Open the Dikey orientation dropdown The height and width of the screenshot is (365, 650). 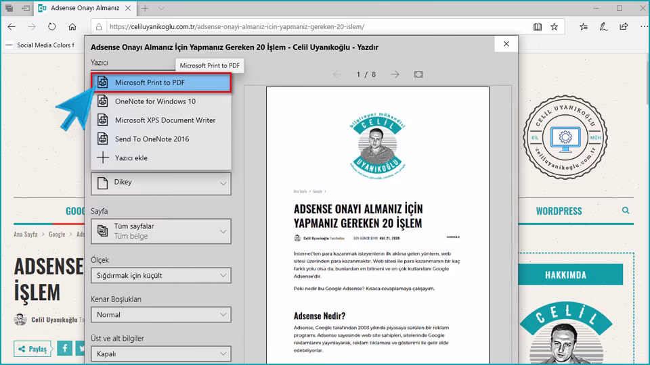click(161, 183)
